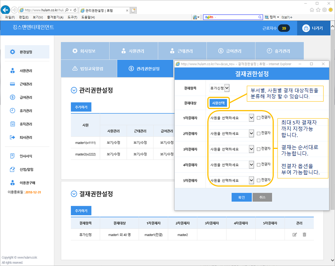
Task: Click the 휴직관리 calendar icon in sidebar
Action: (13, 124)
